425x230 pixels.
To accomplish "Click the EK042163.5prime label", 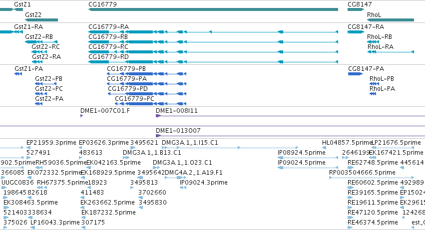I will point(113,163).
